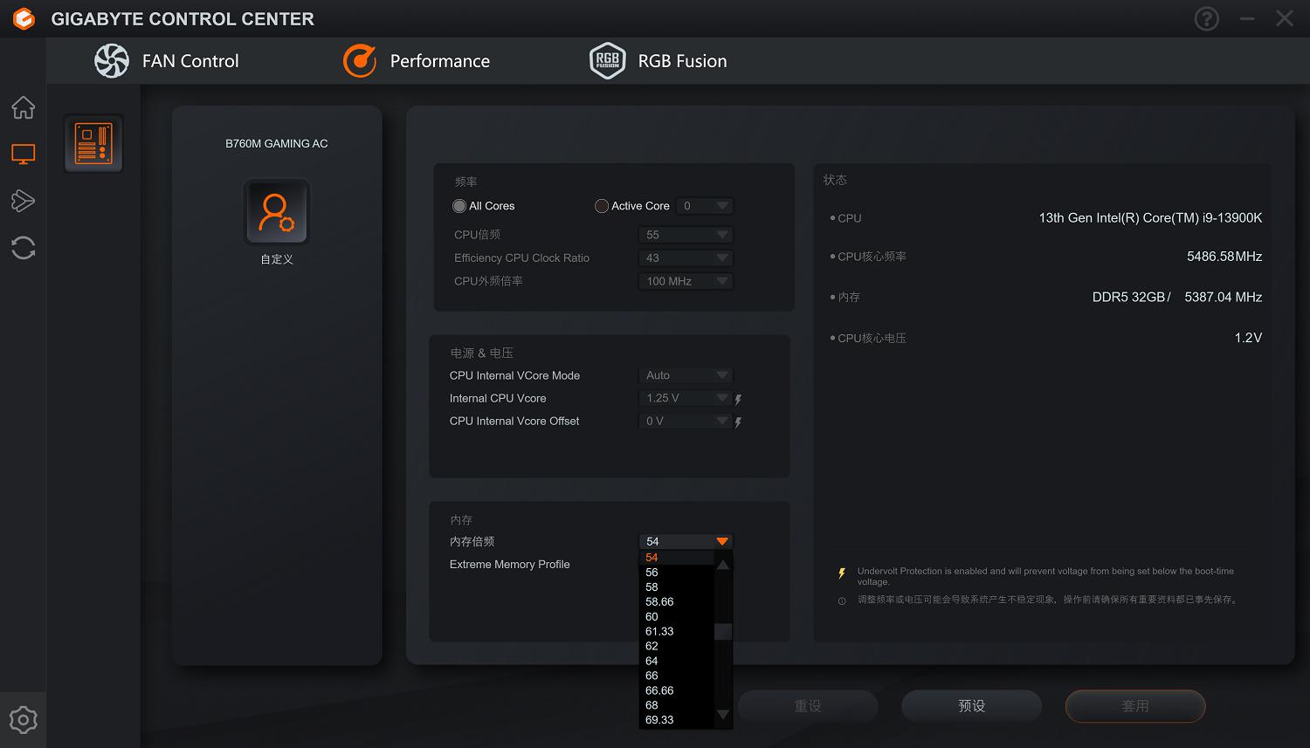Click the 套用 apply button
Screen dimensions: 1310x748
click(x=1134, y=706)
